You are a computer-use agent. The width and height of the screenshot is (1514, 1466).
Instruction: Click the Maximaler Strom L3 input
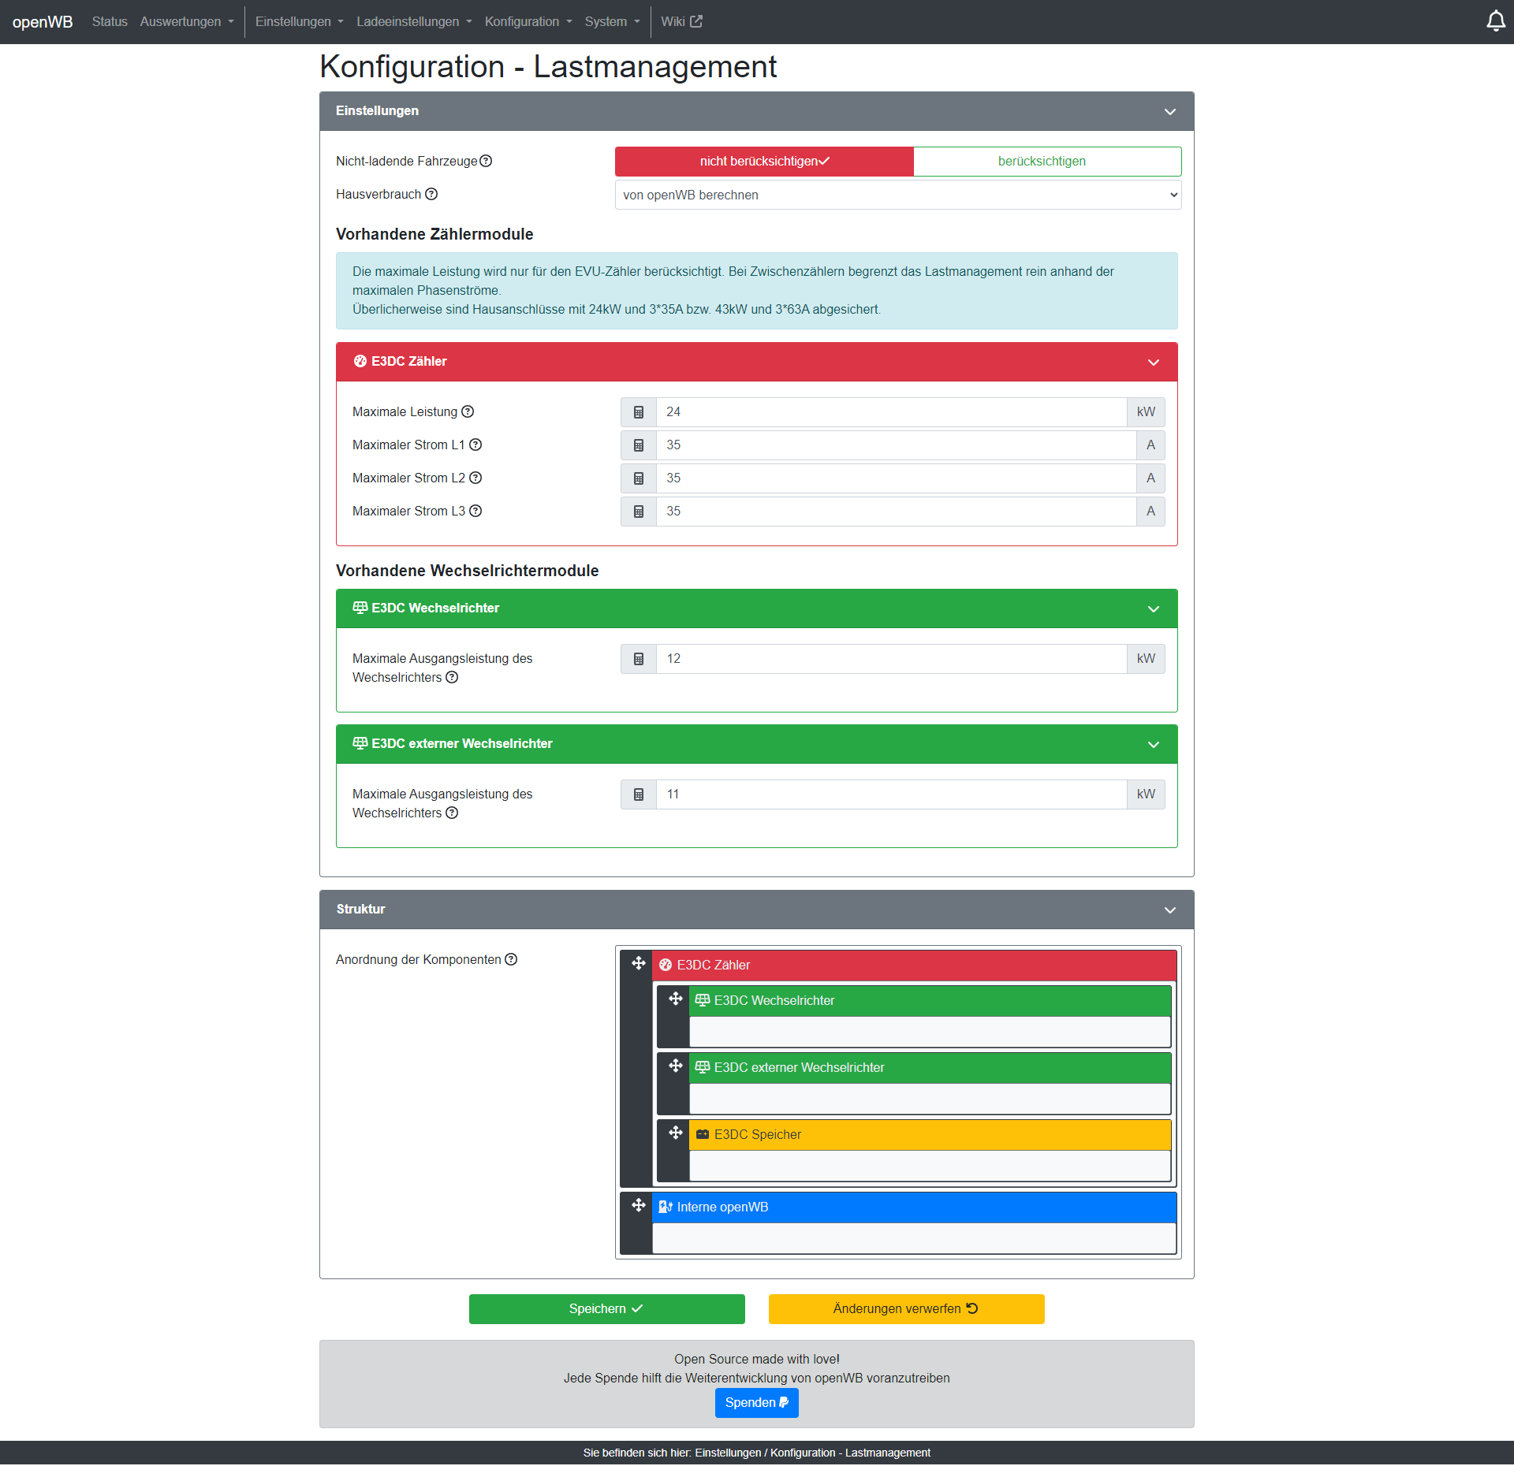[896, 512]
